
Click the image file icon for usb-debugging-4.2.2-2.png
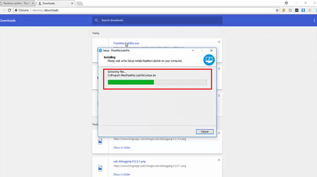coord(100,141)
